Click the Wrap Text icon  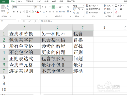68,7
